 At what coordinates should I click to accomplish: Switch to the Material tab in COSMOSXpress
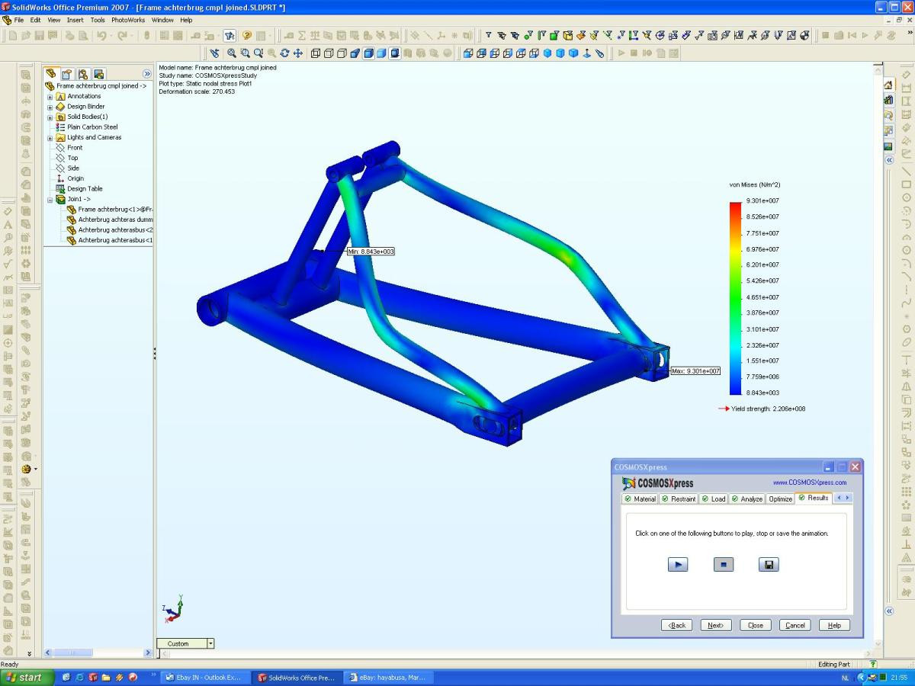[640, 498]
